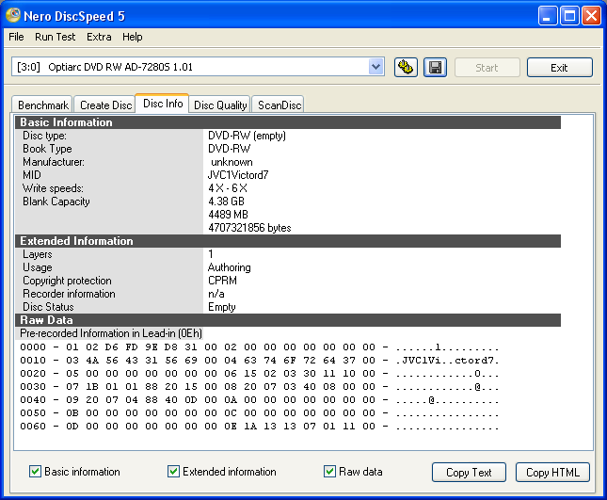Click the '4489 MB' capacity value
Viewport: 607px width, 500px height.
pyautogui.click(x=228, y=215)
